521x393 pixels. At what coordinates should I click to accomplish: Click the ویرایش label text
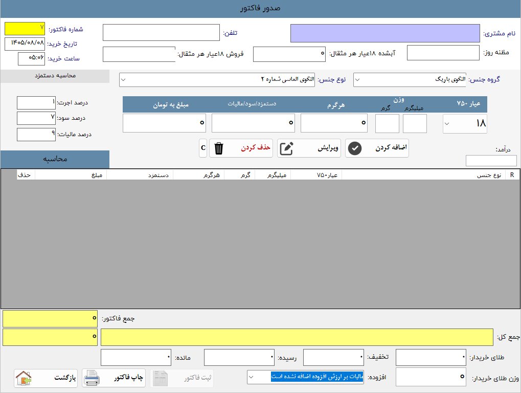tap(328, 147)
